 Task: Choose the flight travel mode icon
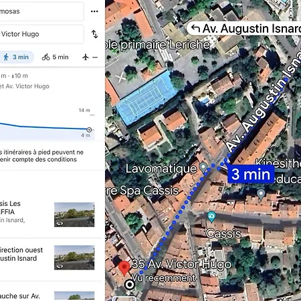(x=86, y=57)
